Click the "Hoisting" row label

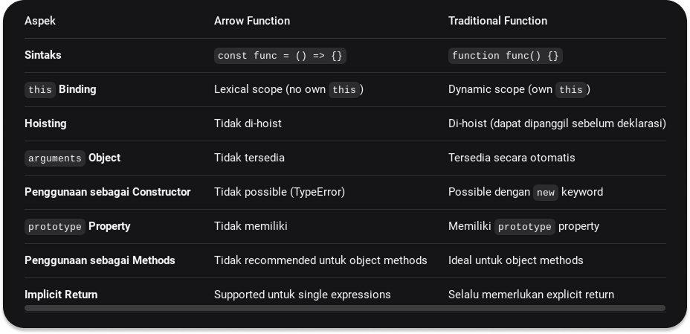pos(45,123)
